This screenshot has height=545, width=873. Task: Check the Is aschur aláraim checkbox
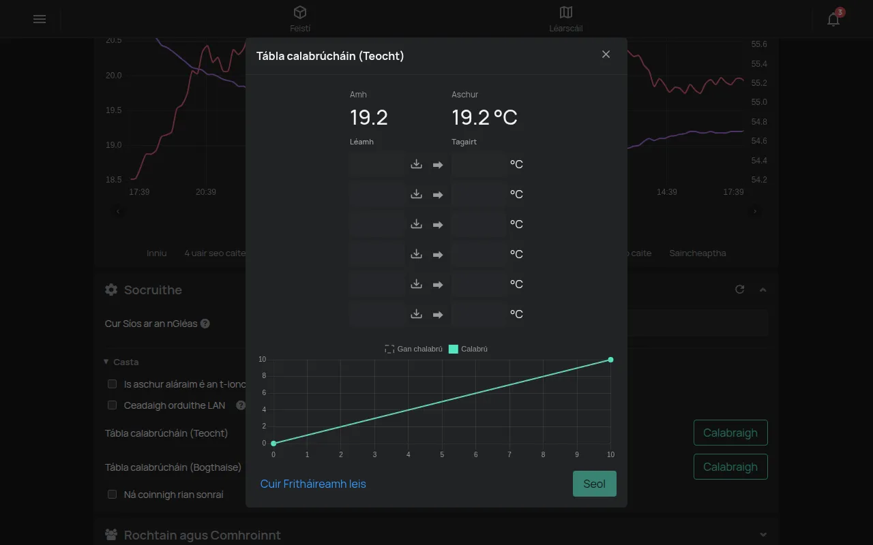pos(113,384)
